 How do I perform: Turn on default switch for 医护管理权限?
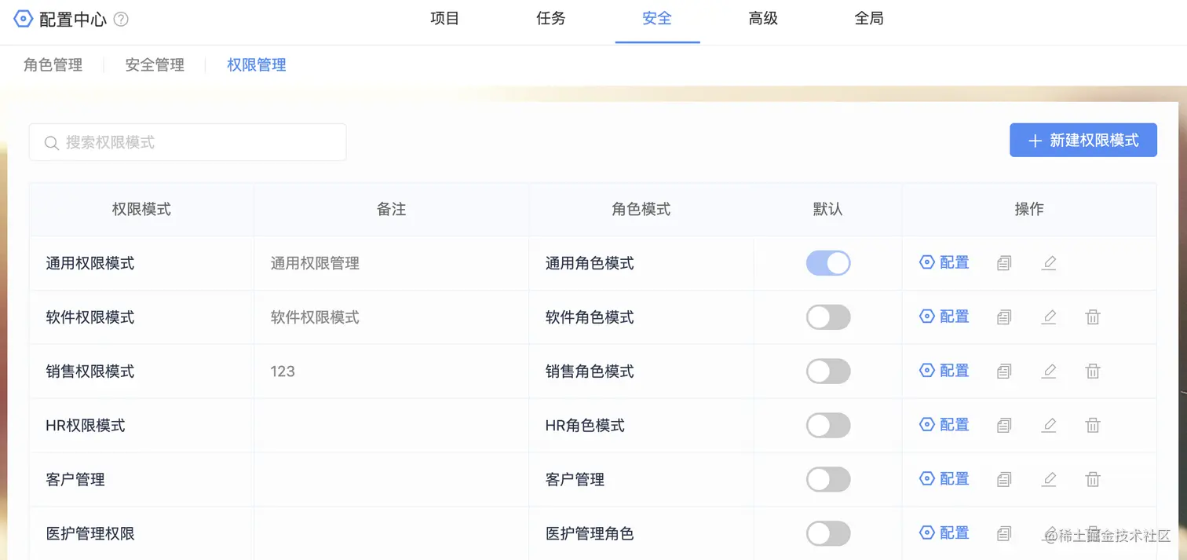coord(828,533)
